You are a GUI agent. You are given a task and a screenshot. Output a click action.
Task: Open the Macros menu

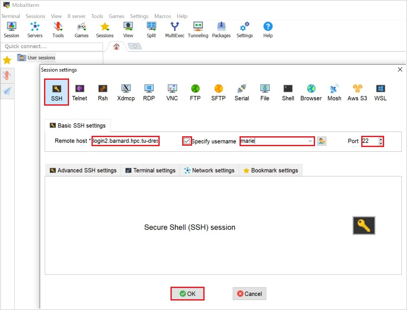pyautogui.click(x=162, y=16)
